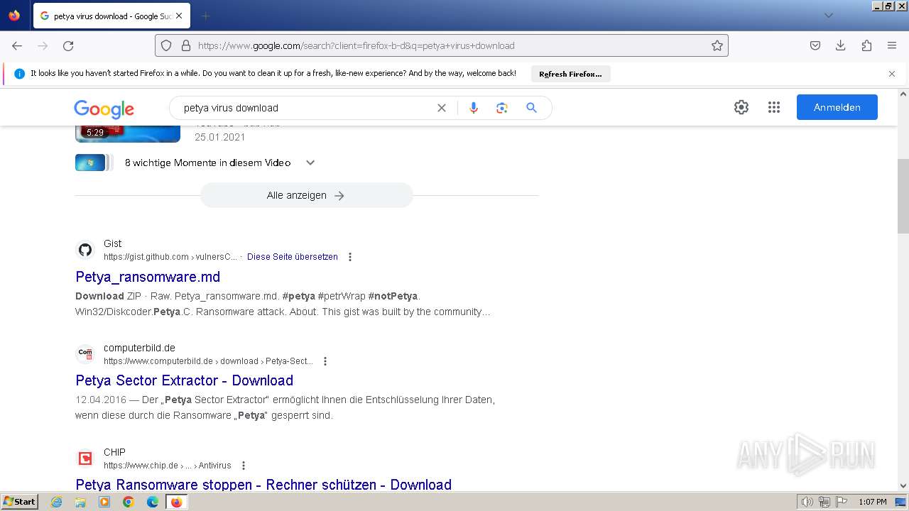List all tabs dropdown arrow
Image resolution: width=909 pixels, height=511 pixels.
[x=829, y=16]
